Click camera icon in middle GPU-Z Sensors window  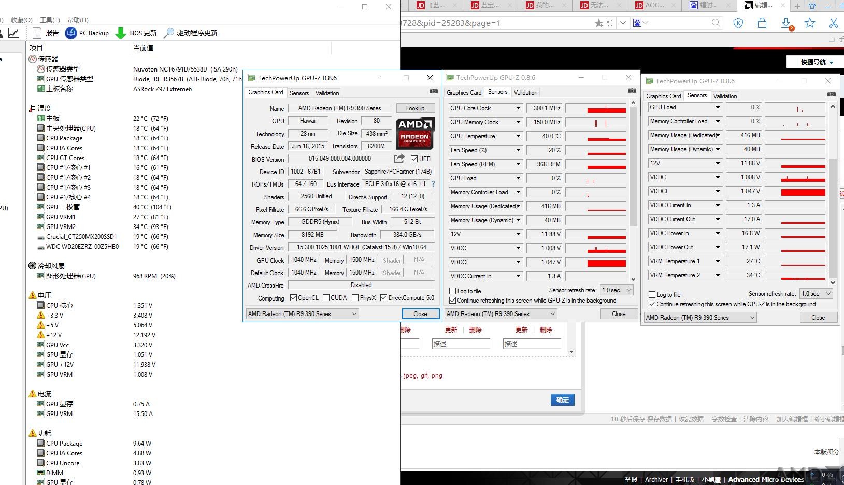[x=632, y=91]
